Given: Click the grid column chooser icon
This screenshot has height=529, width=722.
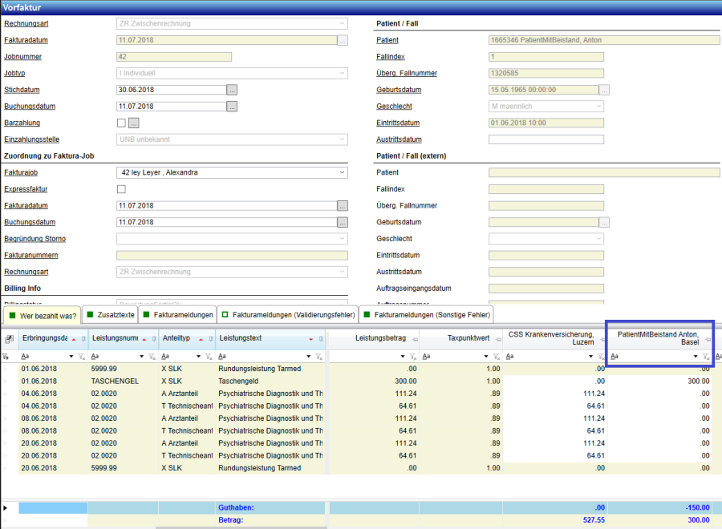Looking at the screenshot, I should click(9, 339).
